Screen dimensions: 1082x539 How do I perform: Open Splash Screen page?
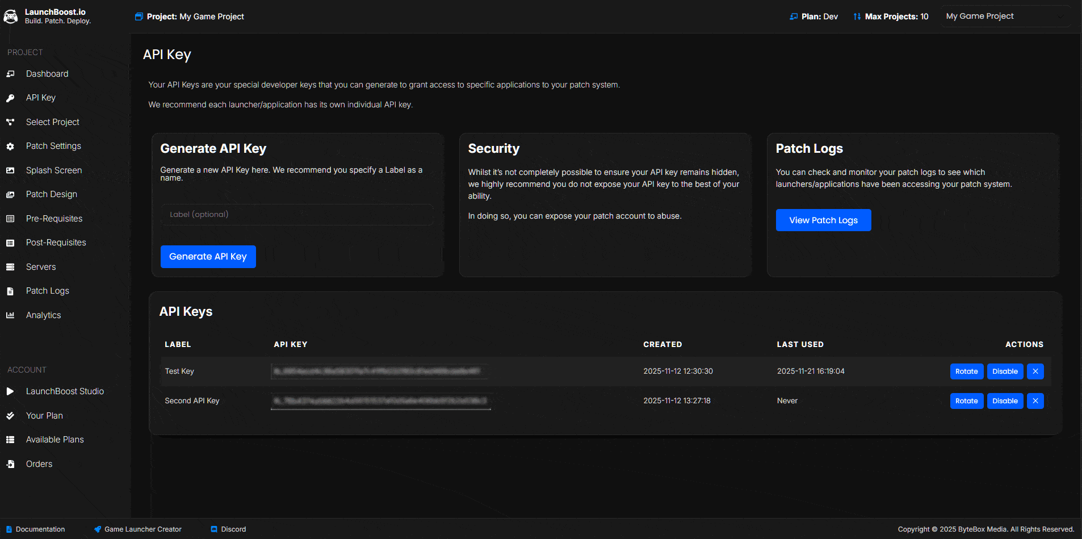(54, 170)
